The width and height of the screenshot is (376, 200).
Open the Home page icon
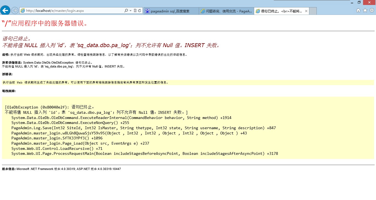(358, 10)
